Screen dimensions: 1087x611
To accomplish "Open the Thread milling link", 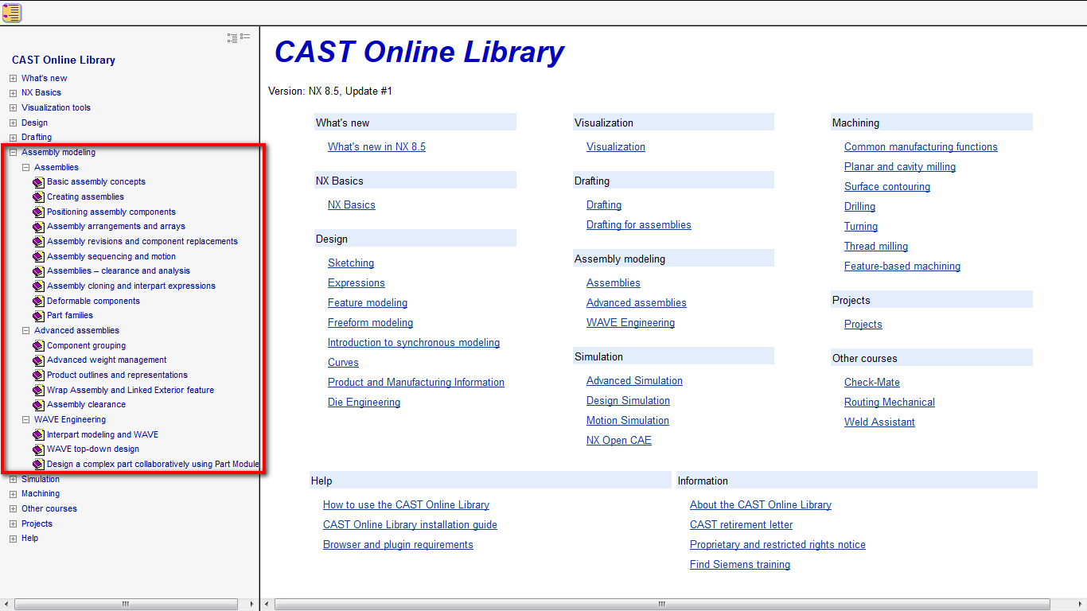I will [x=876, y=247].
